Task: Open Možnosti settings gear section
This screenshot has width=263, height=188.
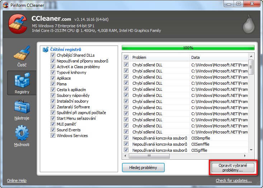Action: point(22,136)
